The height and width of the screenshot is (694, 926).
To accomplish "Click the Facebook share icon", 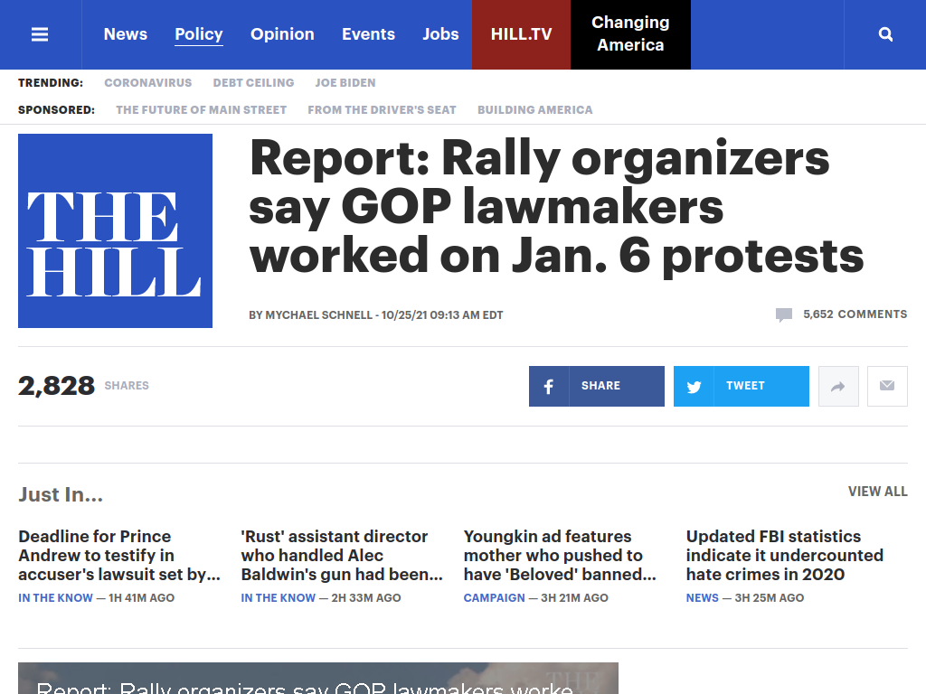I will [x=549, y=386].
